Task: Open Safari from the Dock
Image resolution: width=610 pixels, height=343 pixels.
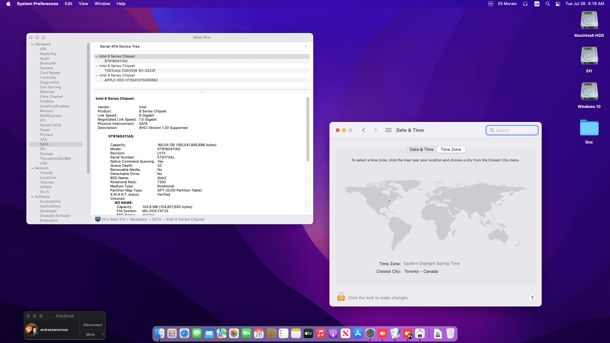Action: pos(184,333)
